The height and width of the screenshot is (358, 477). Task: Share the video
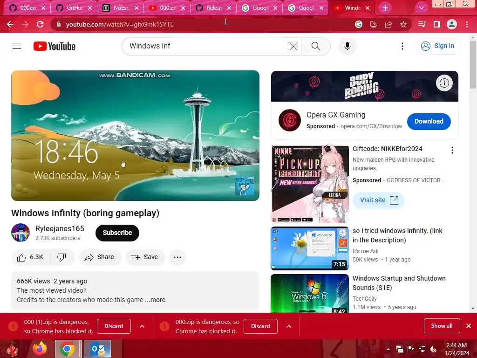(x=100, y=257)
